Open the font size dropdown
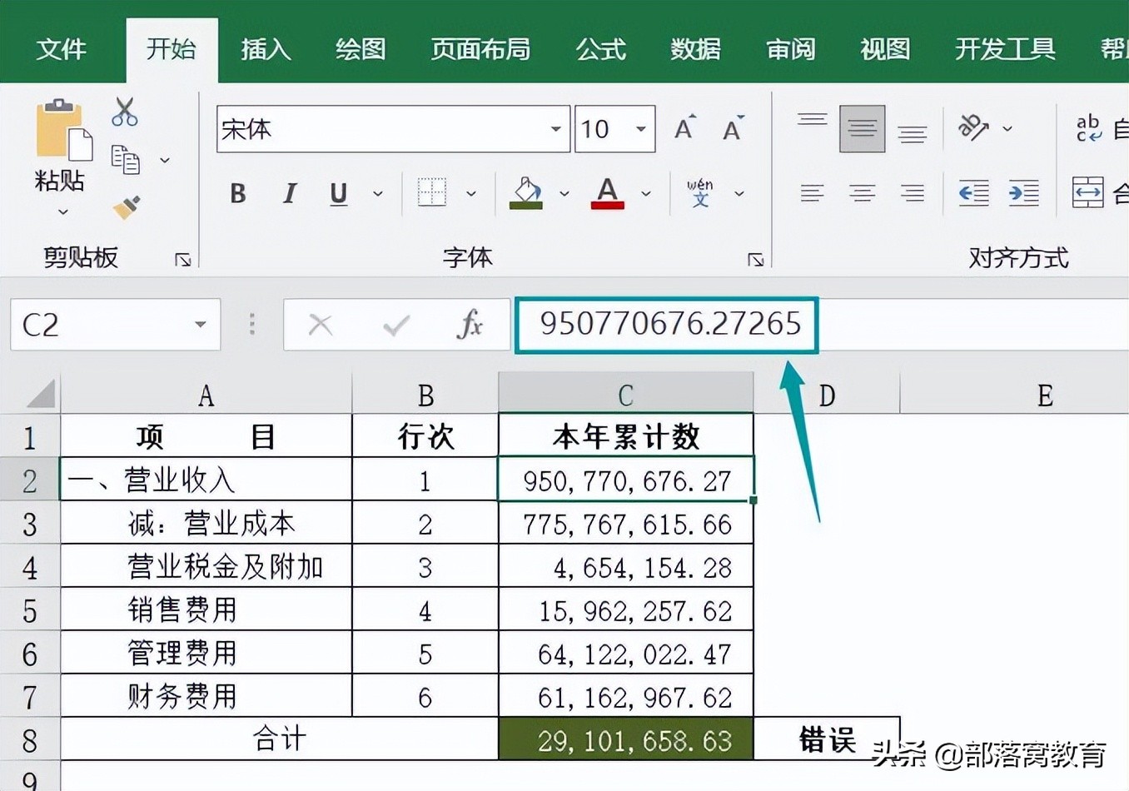The image size is (1129, 791). [641, 129]
